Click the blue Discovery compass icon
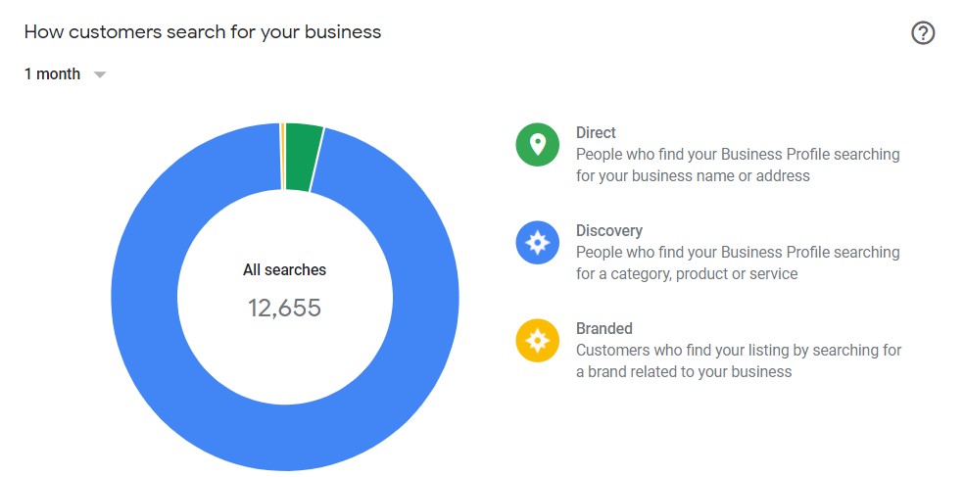Screen dimensions: 965x477 pyautogui.click(x=537, y=243)
